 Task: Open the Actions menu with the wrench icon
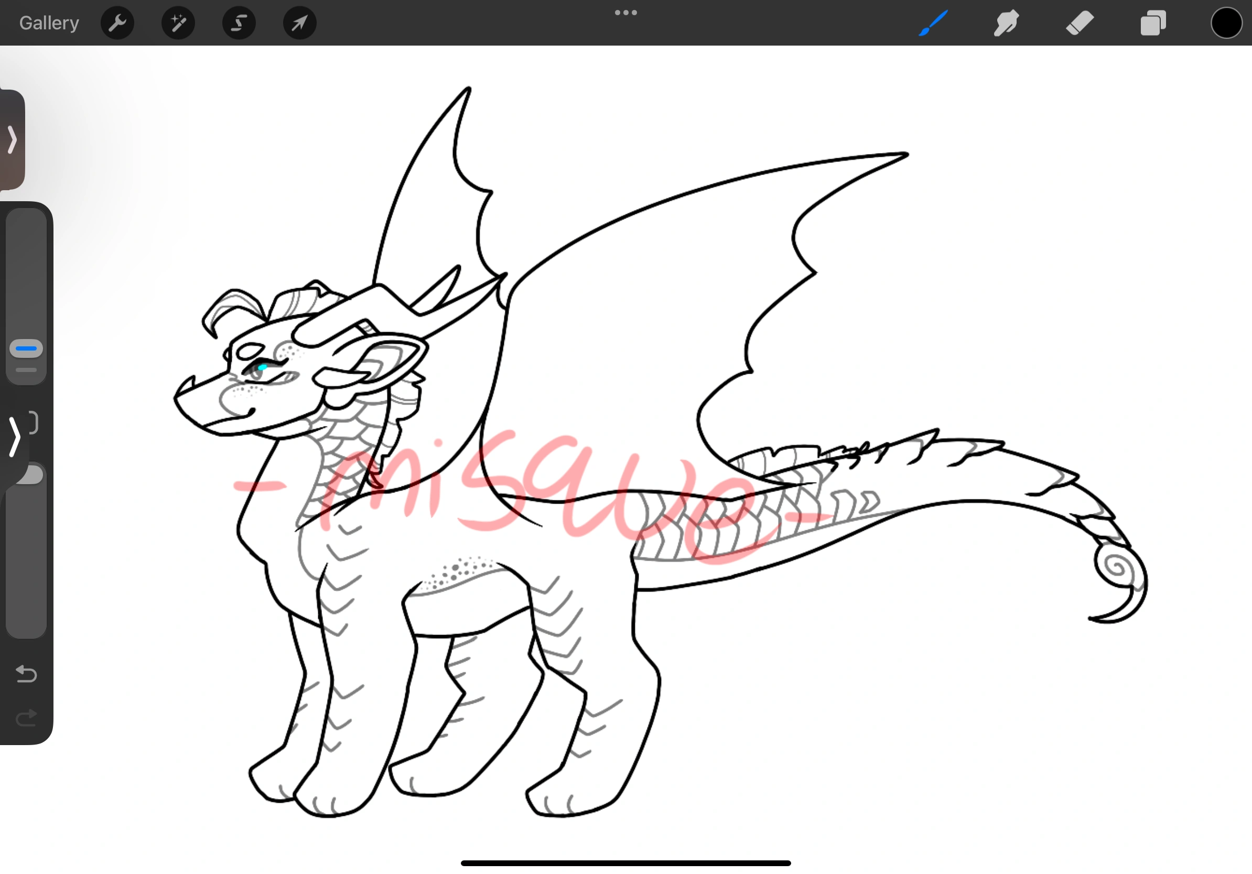tap(117, 23)
